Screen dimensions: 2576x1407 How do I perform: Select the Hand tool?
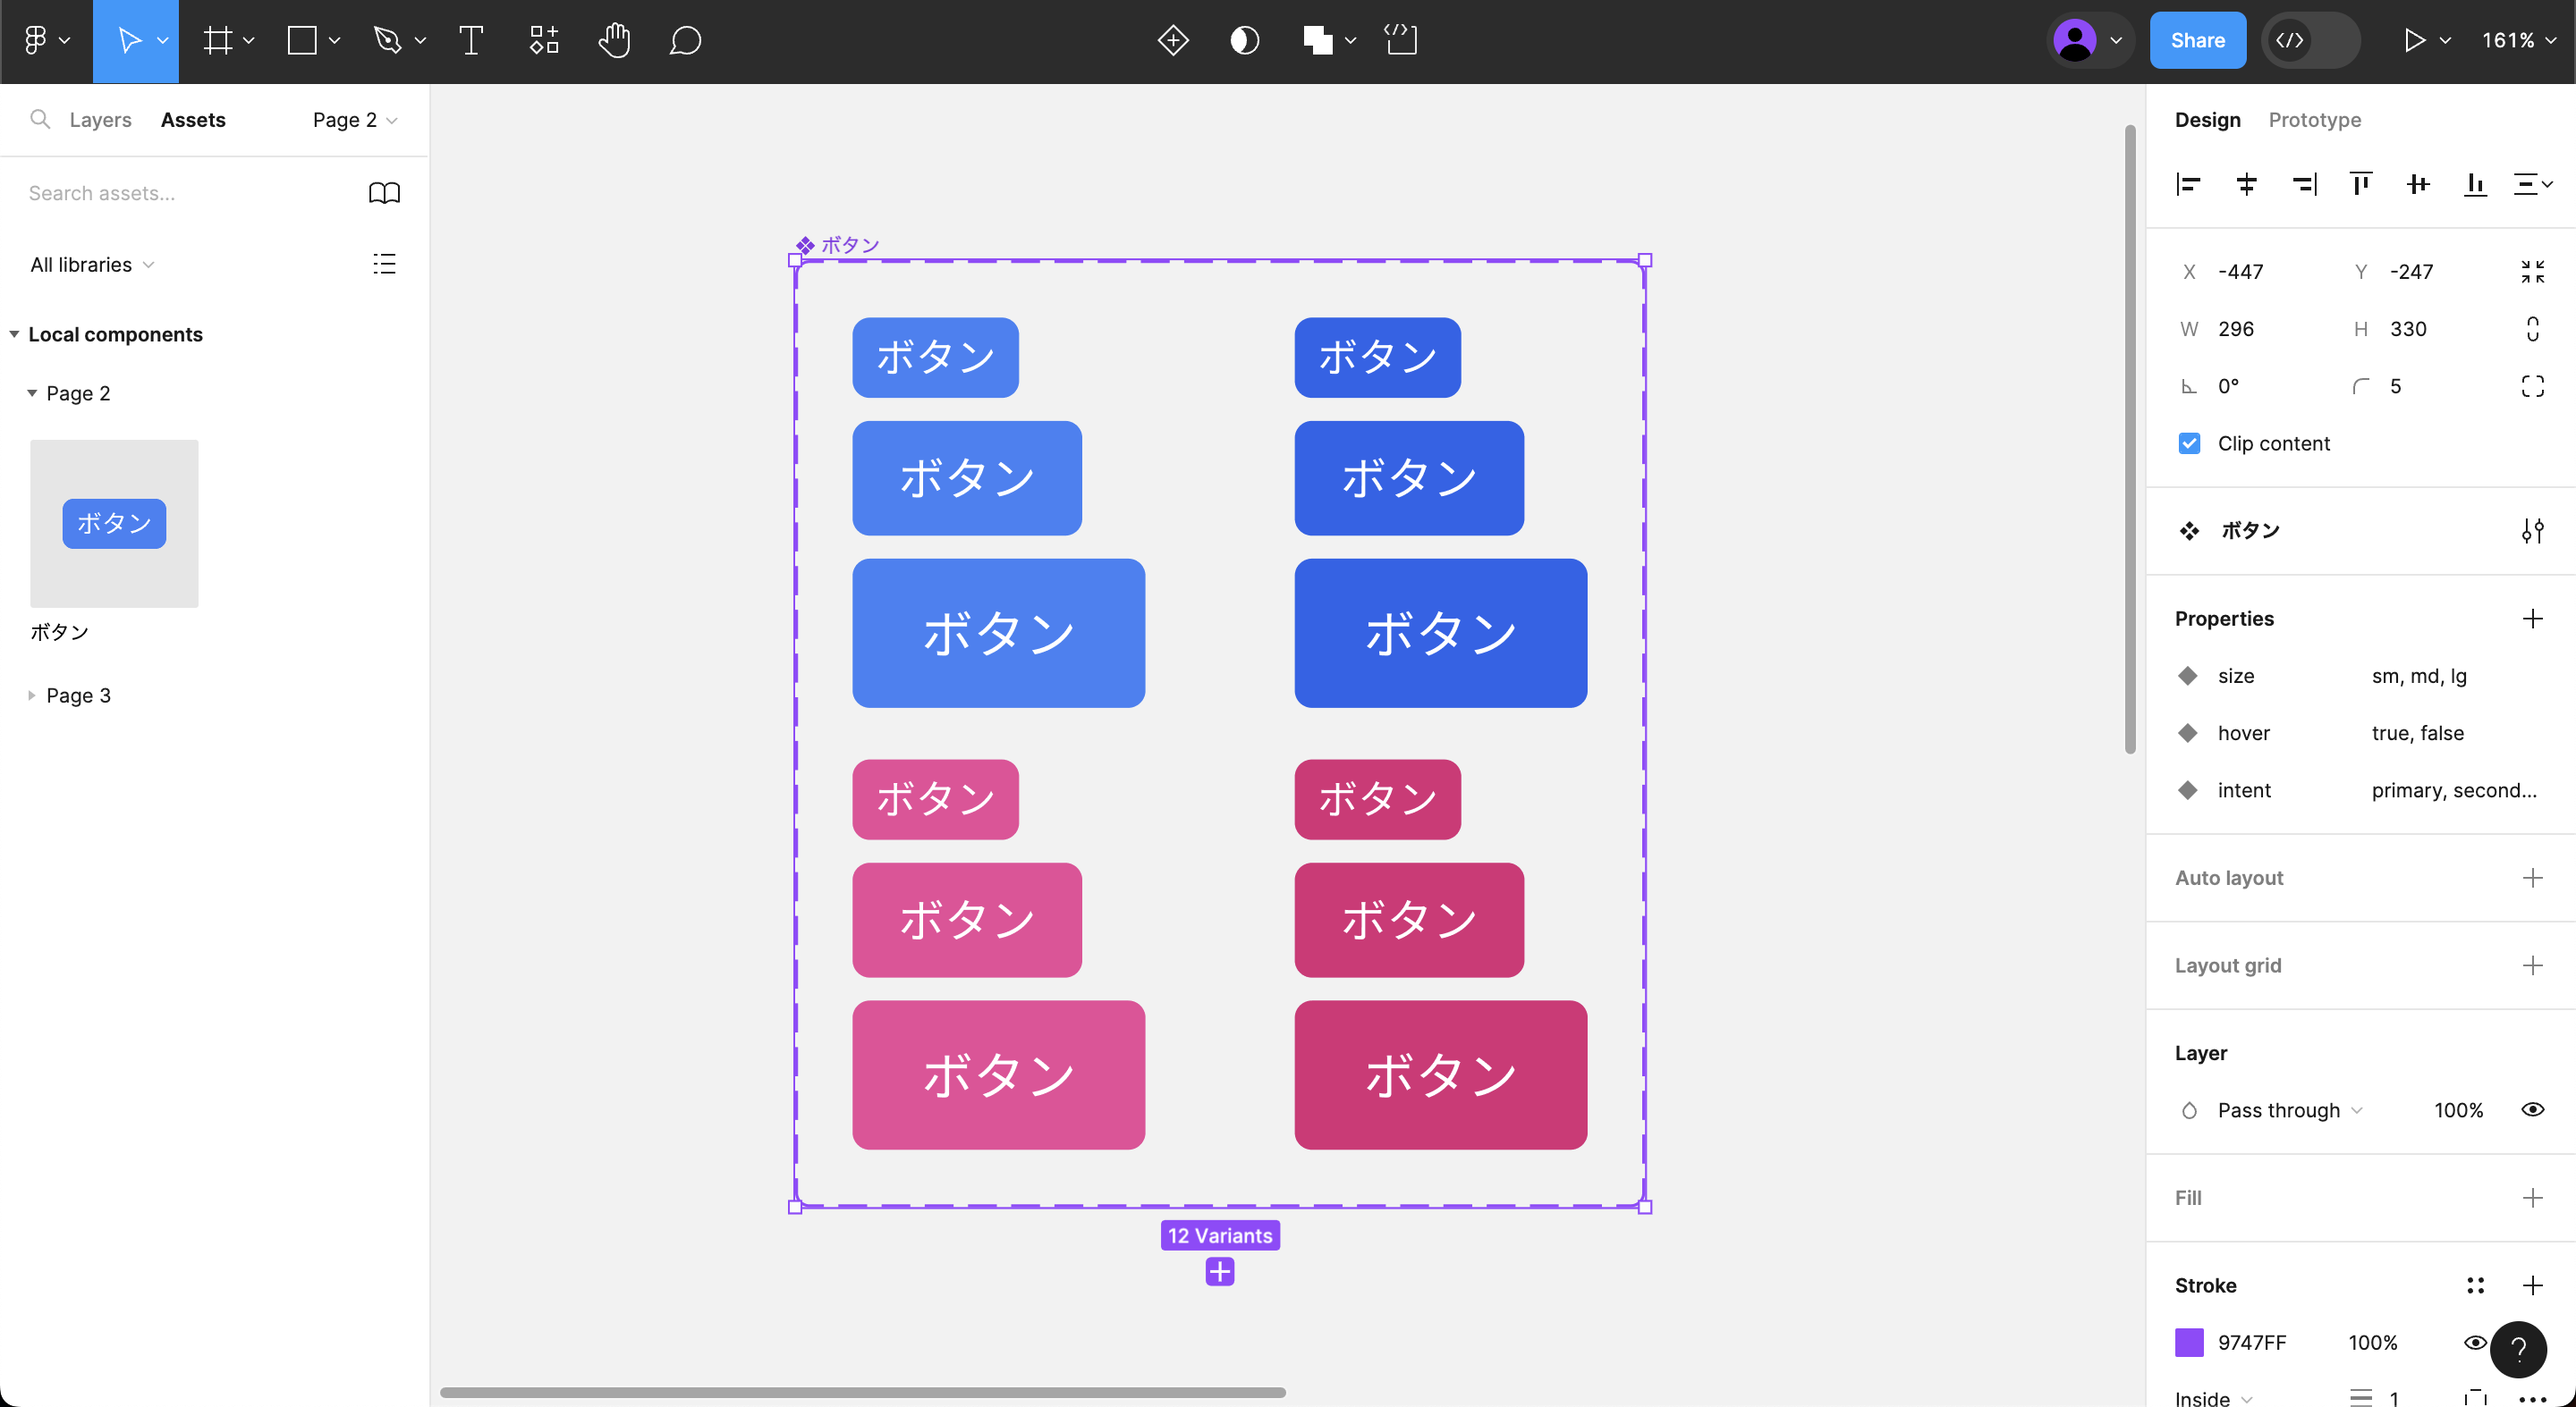tap(614, 40)
